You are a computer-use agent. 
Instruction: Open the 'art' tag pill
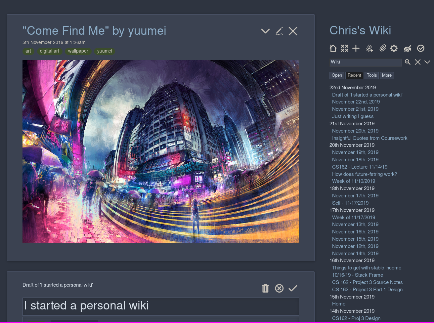28,51
